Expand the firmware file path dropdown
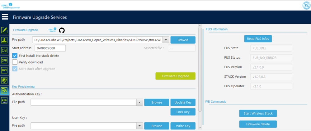The image size is (311, 131). [166, 40]
